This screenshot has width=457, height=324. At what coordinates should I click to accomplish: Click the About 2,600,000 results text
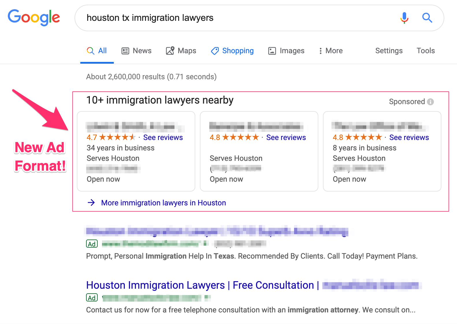[x=151, y=77]
